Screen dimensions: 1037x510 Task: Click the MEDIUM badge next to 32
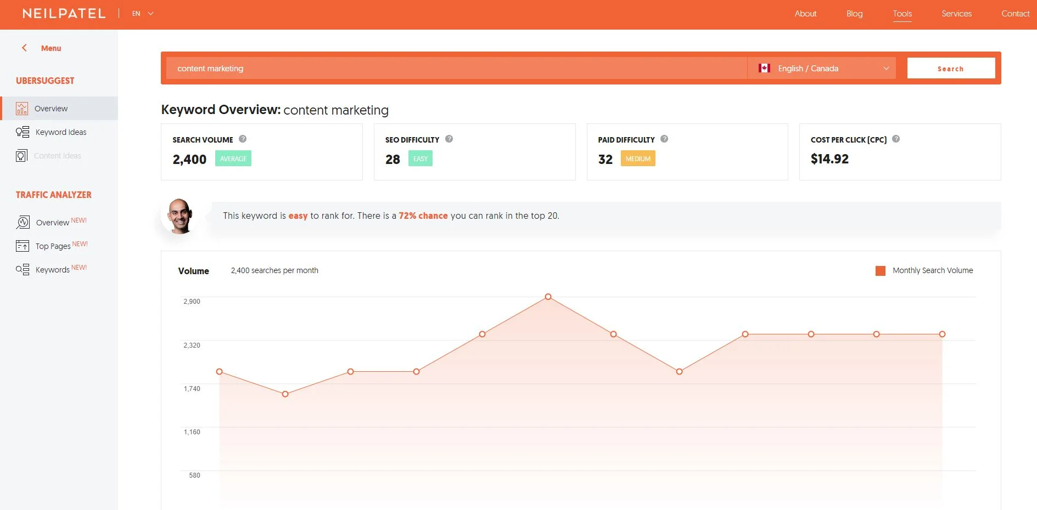638,158
